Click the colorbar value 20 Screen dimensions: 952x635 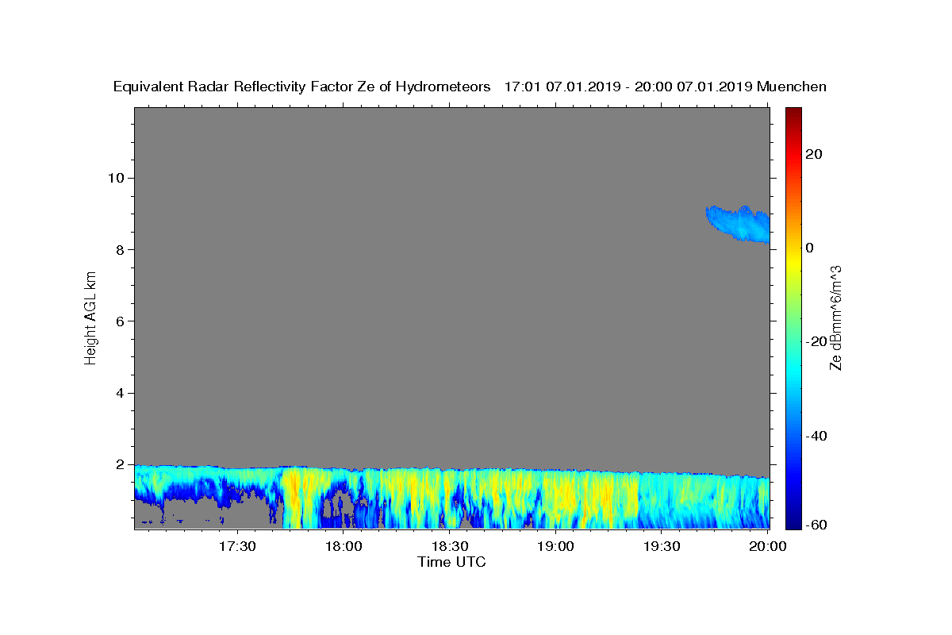(814, 154)
